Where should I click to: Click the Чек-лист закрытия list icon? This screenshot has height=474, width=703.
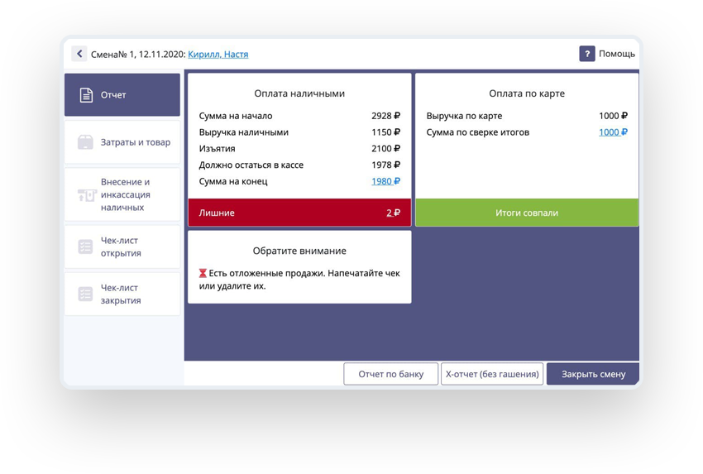click(86, 294)
